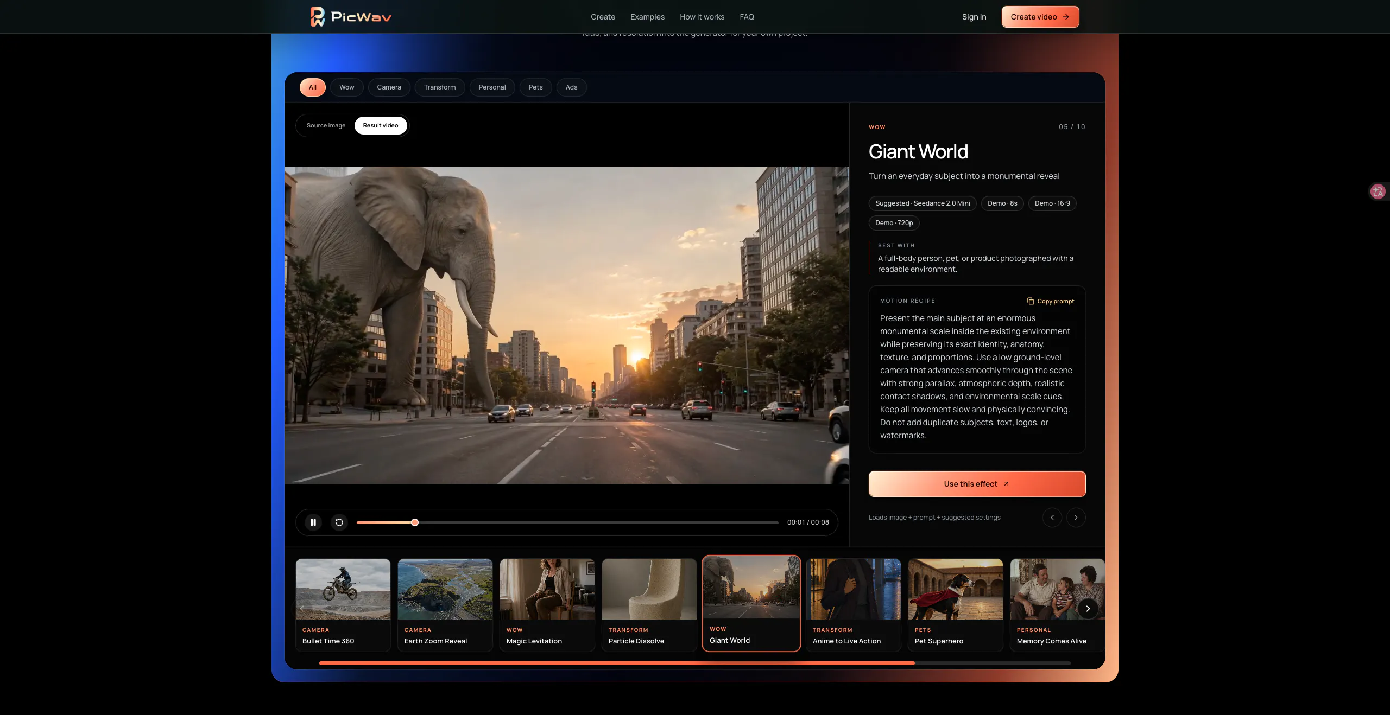This screenshot has width=1390, height=715.
Task: Filter examples by Pets
Action: click(x=536, y=87)
